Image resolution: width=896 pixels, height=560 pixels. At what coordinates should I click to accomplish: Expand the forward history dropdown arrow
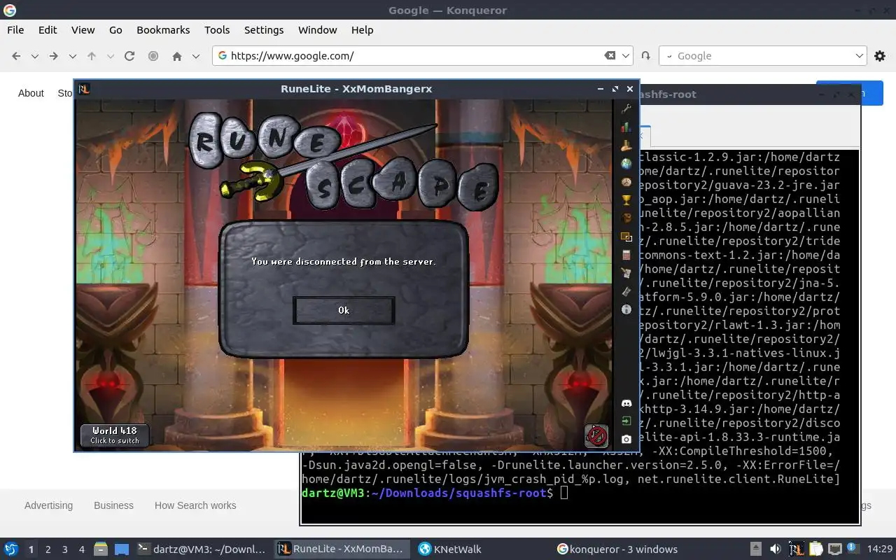[72, 56]
